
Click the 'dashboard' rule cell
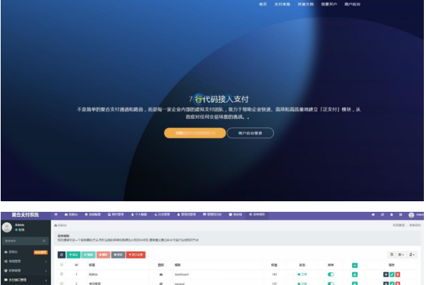pos(181,274)
